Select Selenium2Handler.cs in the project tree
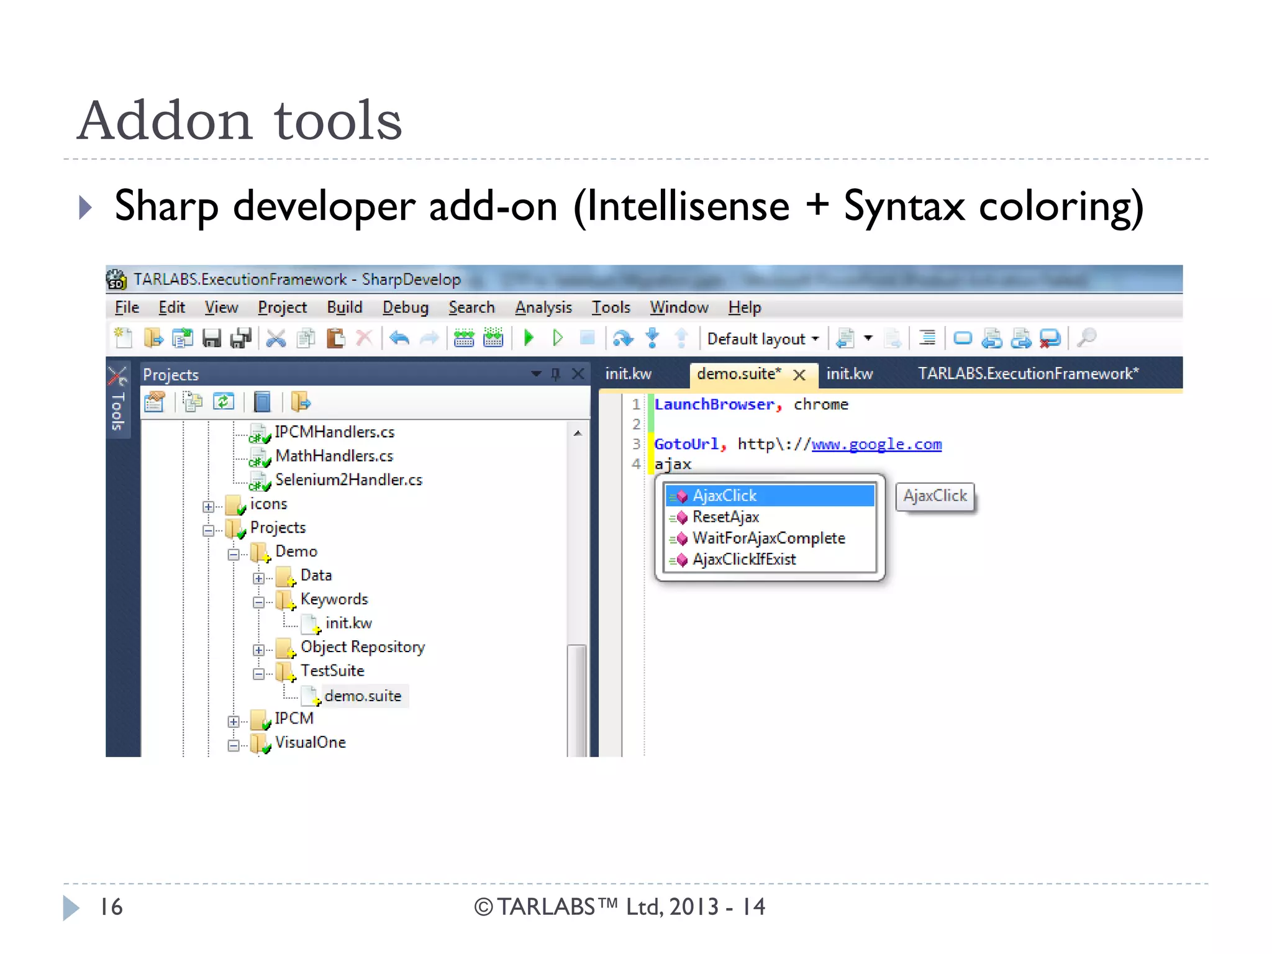 pyautogui.click(x=348, y=479)
